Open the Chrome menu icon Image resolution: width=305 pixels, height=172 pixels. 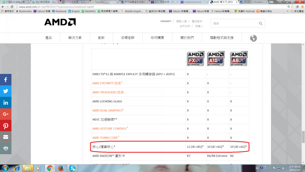(302, 7)
